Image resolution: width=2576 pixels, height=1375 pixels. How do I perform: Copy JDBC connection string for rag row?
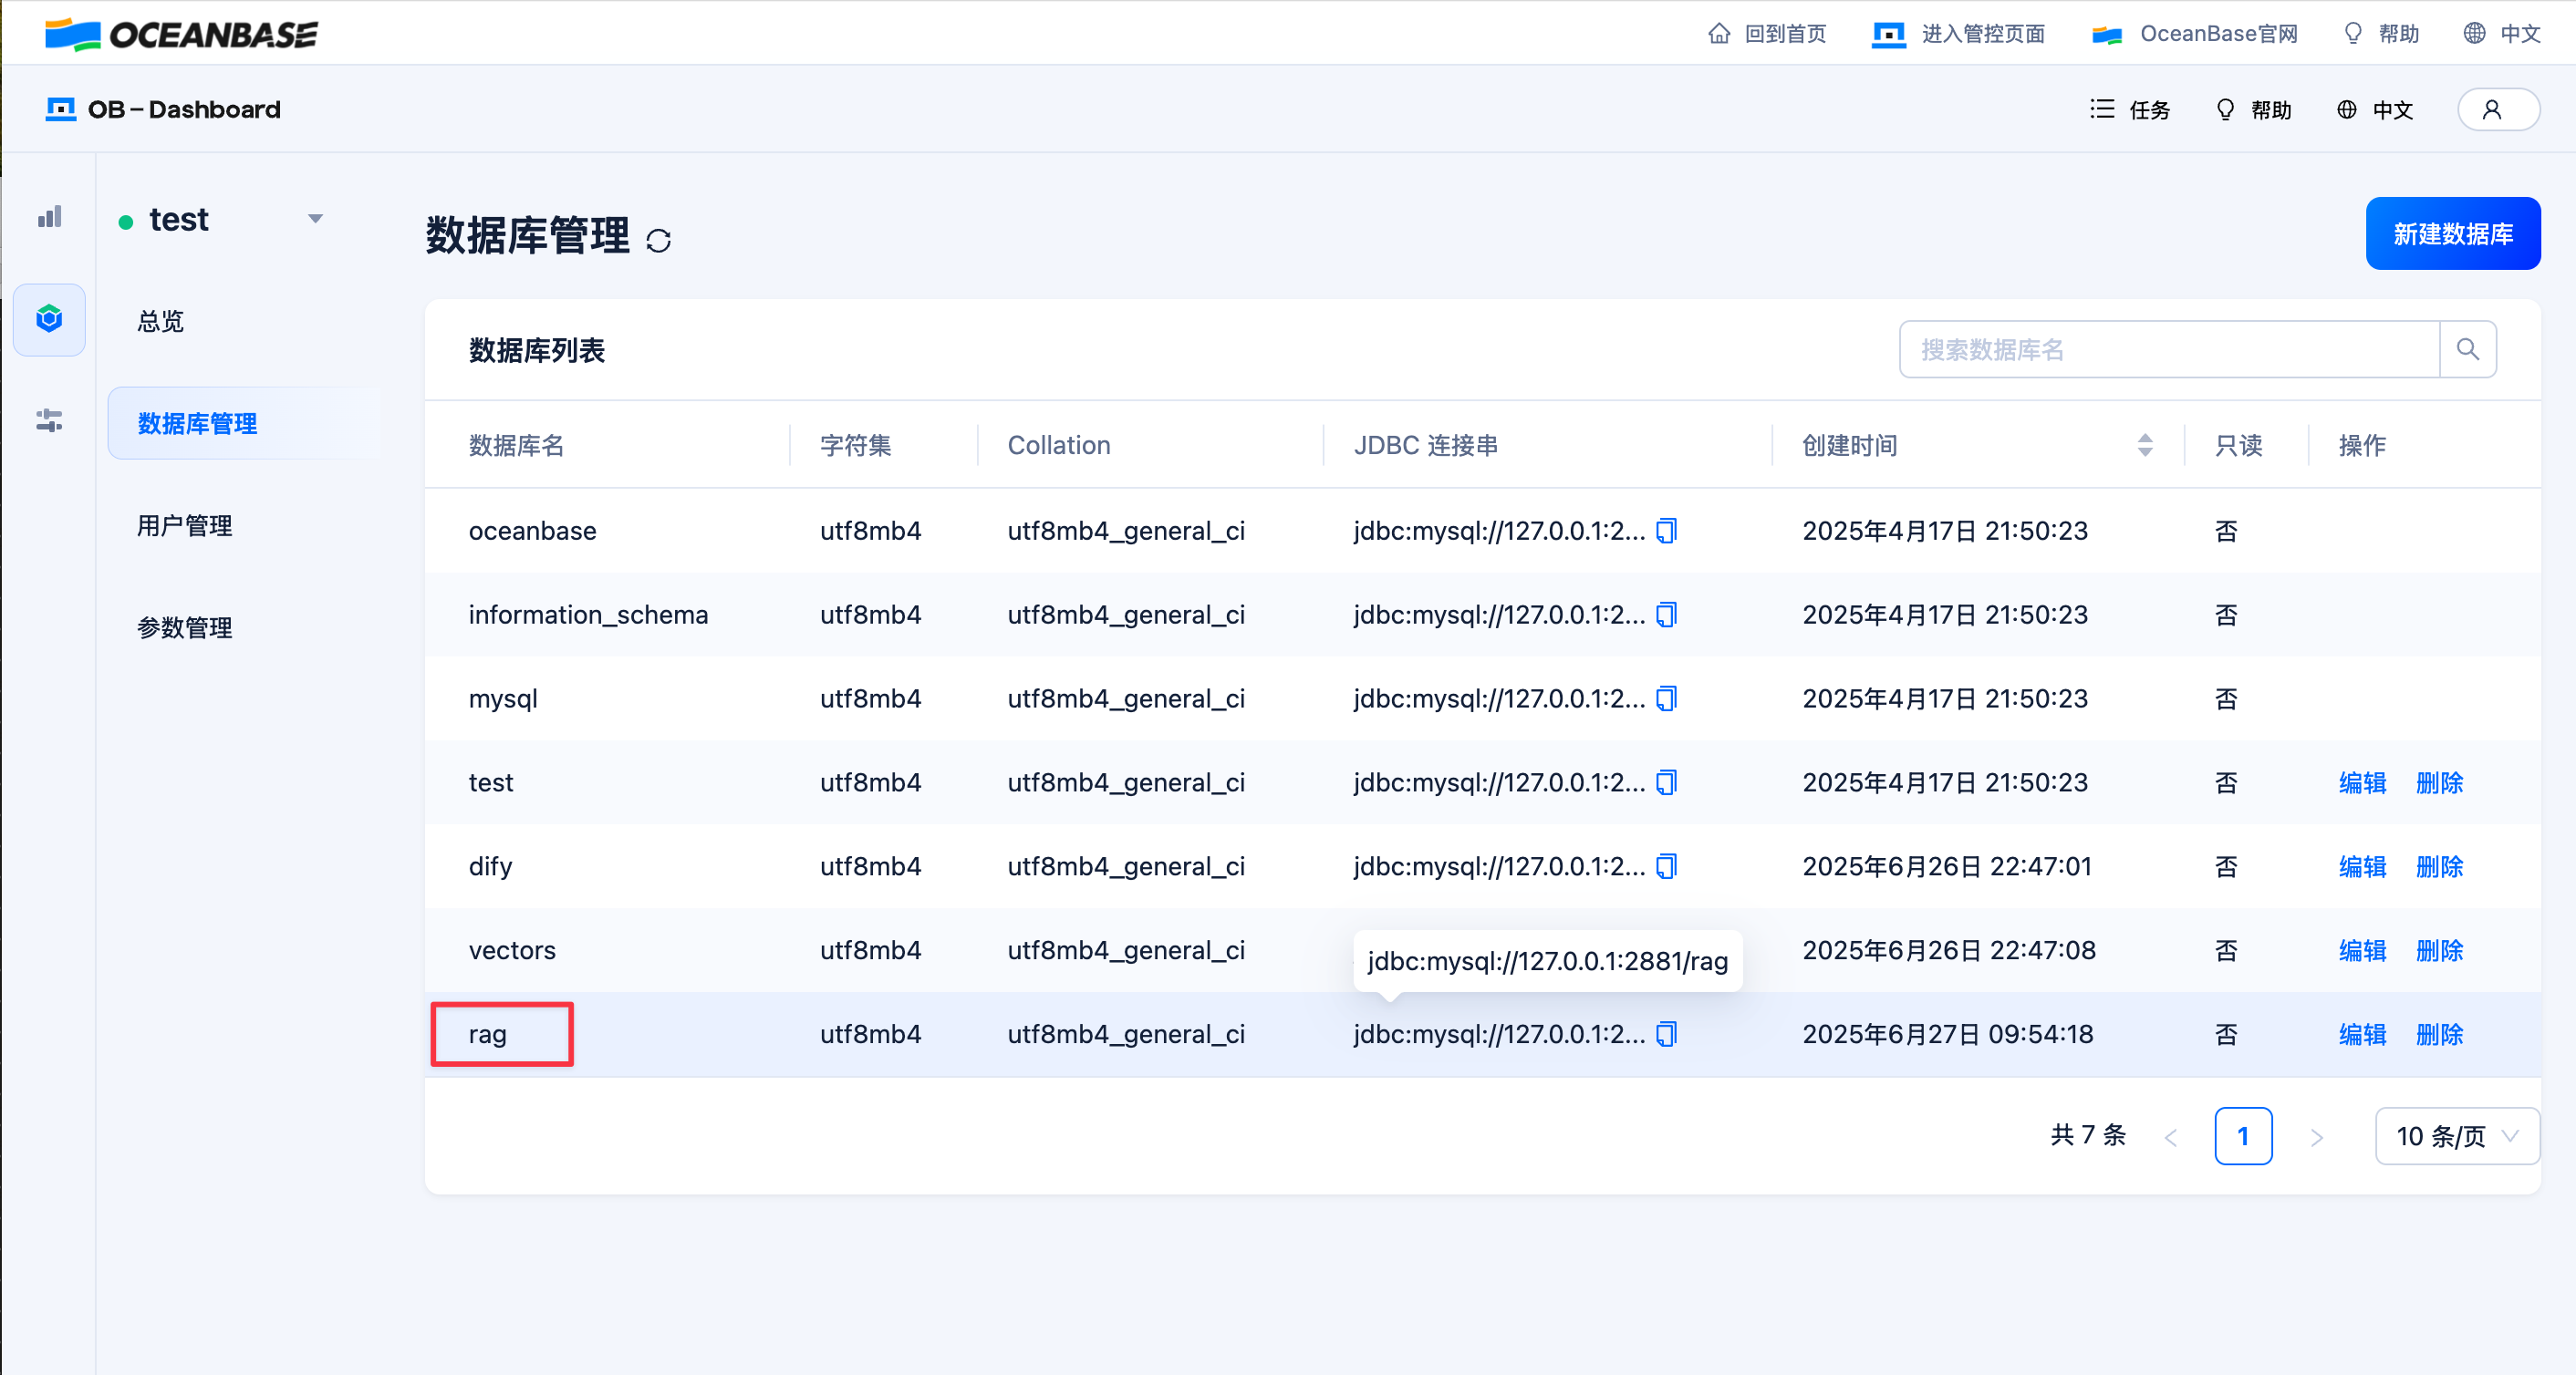coord(1666,1034)
